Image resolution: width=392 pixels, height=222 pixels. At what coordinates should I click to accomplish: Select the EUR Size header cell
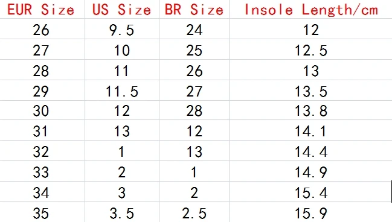(42, 9)
